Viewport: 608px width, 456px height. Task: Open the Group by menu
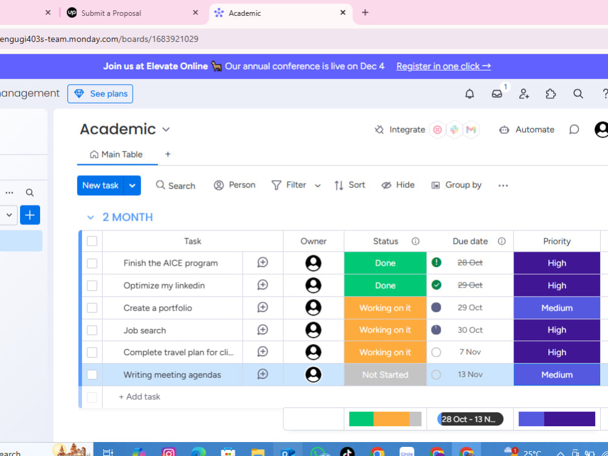coord(457,185)
